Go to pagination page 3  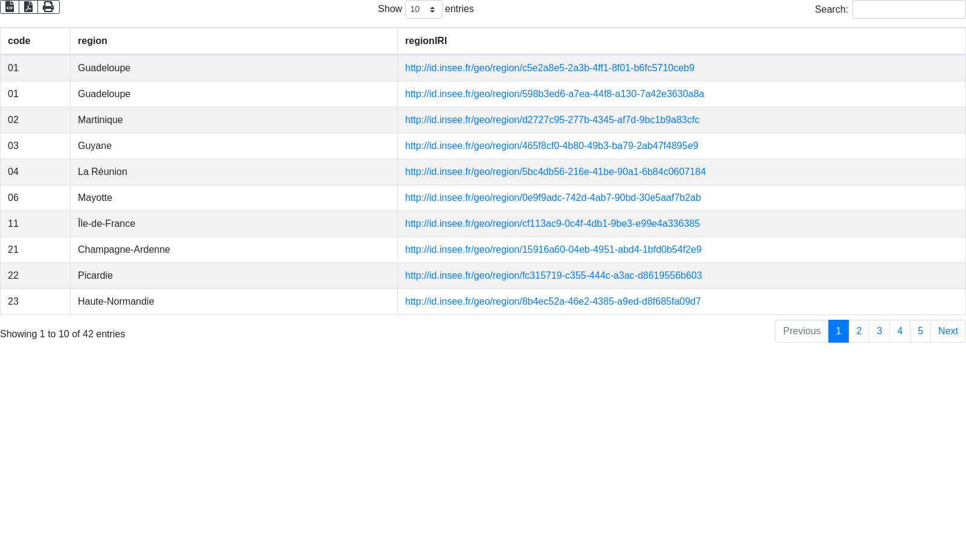(879, 331)
